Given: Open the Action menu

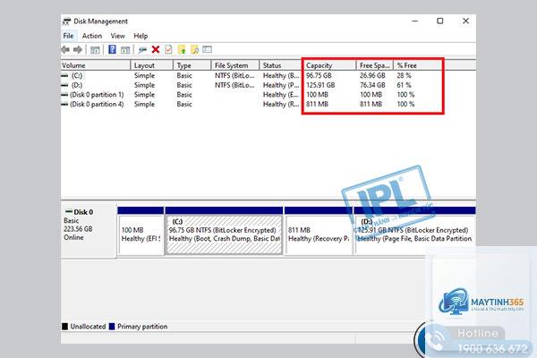Looking at the screenshot, I should tap(92, 36).
